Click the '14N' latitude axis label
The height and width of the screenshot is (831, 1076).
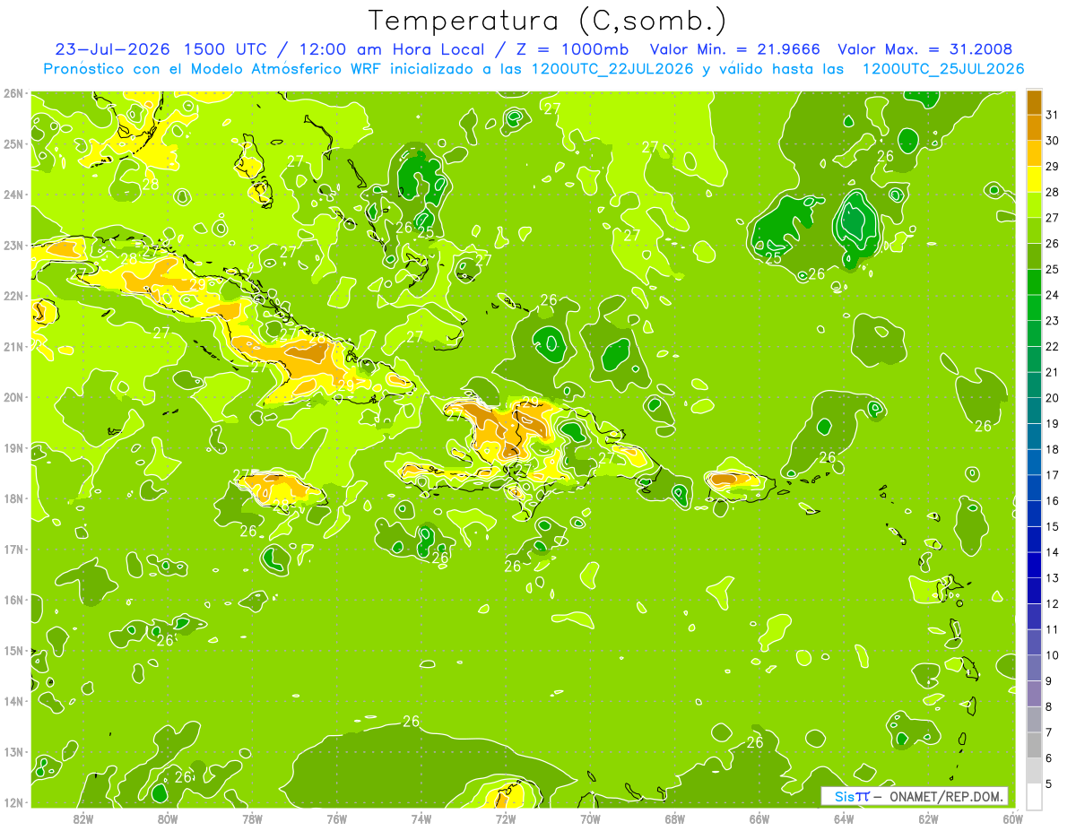(x=14, y=701)
